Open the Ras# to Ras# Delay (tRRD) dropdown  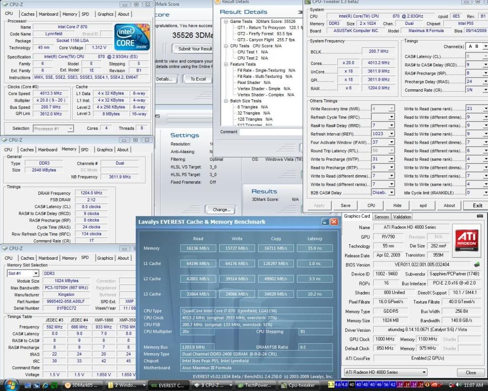click(392, 126)
